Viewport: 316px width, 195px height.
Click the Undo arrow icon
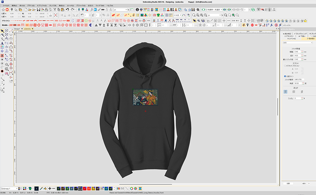(68, 10)
